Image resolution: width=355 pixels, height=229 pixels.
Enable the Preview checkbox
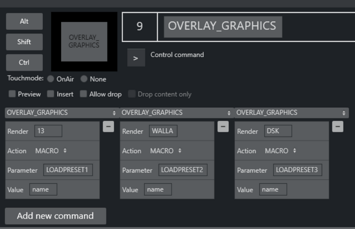pos(12,94)
